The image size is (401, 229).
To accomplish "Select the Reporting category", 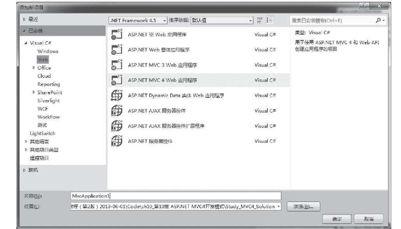I will [49, 84].
